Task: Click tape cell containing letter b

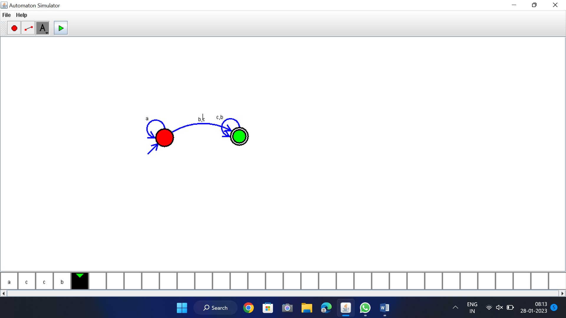Action: 62,282
